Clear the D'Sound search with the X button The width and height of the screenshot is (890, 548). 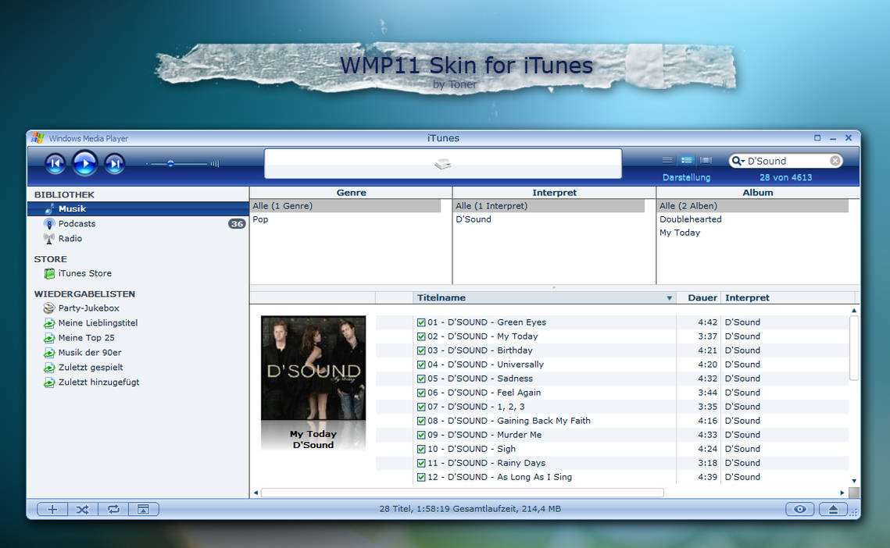[834, 160]
